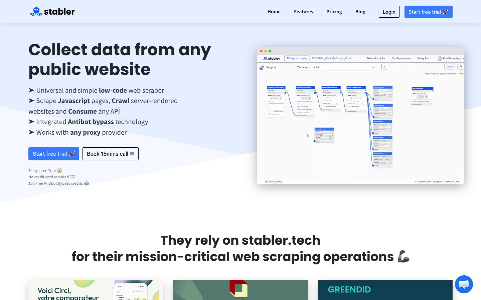Click the stabler logo inside the demo app window
The height and width of the screenshot is (300, 481).
(272, 58)
